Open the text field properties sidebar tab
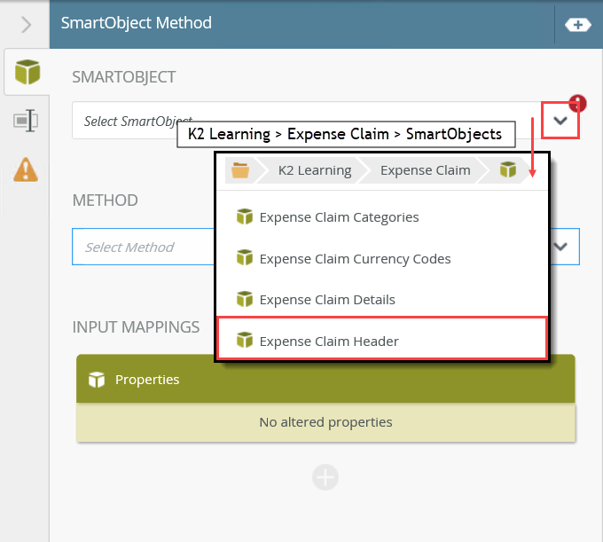Image resolution: width=603 pixels, height=542 pixels. [x=27, y=121]
